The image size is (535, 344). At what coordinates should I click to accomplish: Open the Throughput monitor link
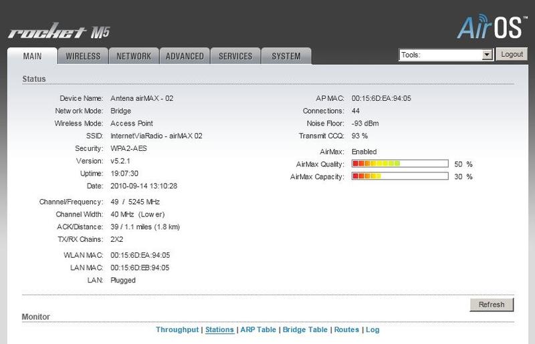pos(177,330)
